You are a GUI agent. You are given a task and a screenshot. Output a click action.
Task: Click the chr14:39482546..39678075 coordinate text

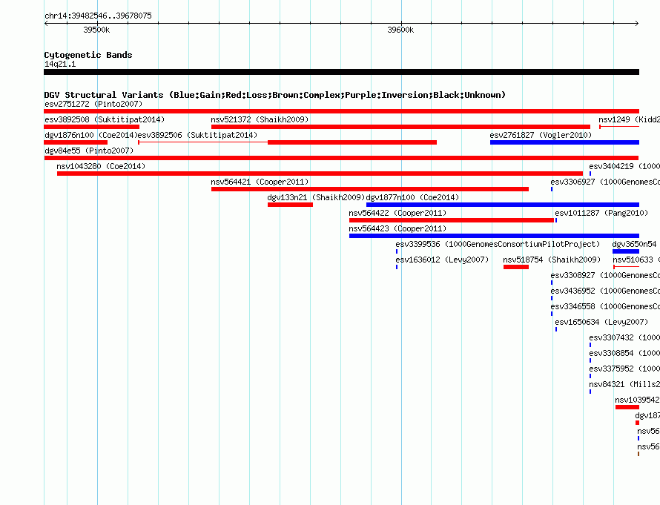point(98,16)
